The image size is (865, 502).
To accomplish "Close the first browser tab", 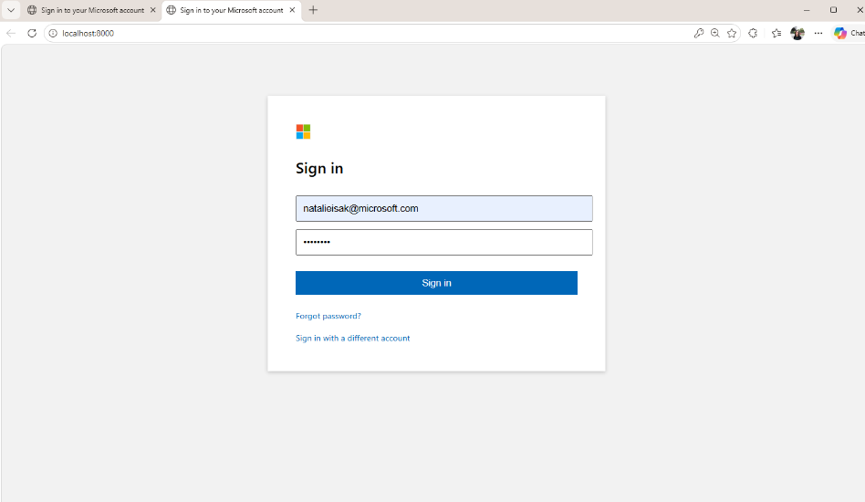I will pyautogui.click(x=152, y=10).
